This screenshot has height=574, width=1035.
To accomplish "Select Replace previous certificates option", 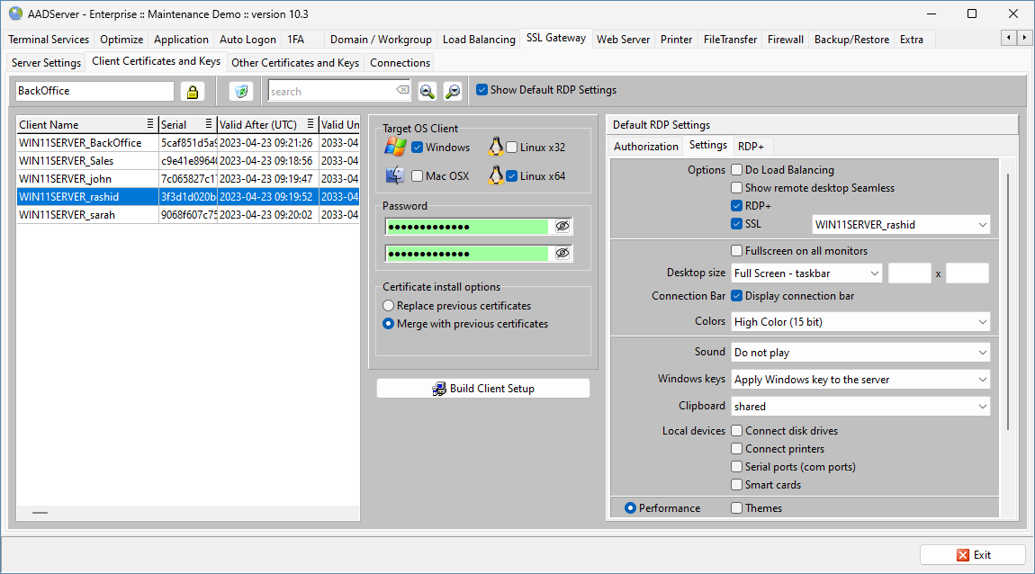I will (389, 306).
